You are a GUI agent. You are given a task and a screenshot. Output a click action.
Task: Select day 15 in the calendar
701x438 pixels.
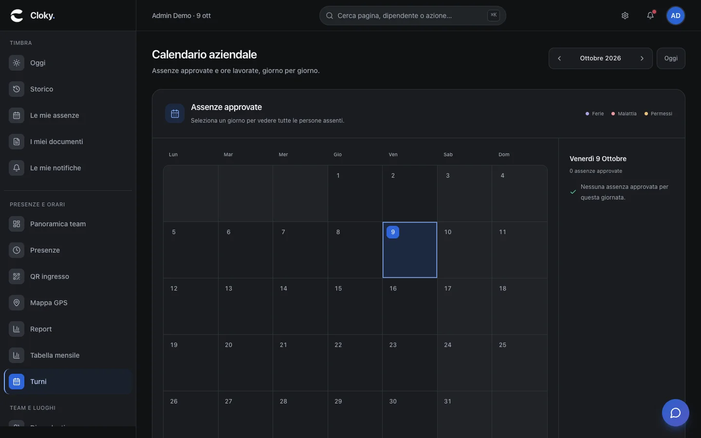pyautogui.click(x=355, y=307)
